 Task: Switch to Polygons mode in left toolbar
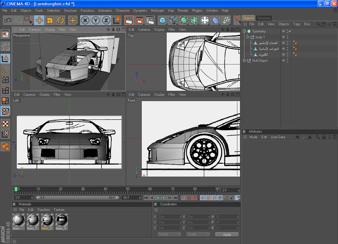point(5,101)
